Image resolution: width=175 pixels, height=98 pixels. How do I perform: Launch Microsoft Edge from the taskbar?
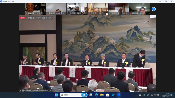click(96, 95)
